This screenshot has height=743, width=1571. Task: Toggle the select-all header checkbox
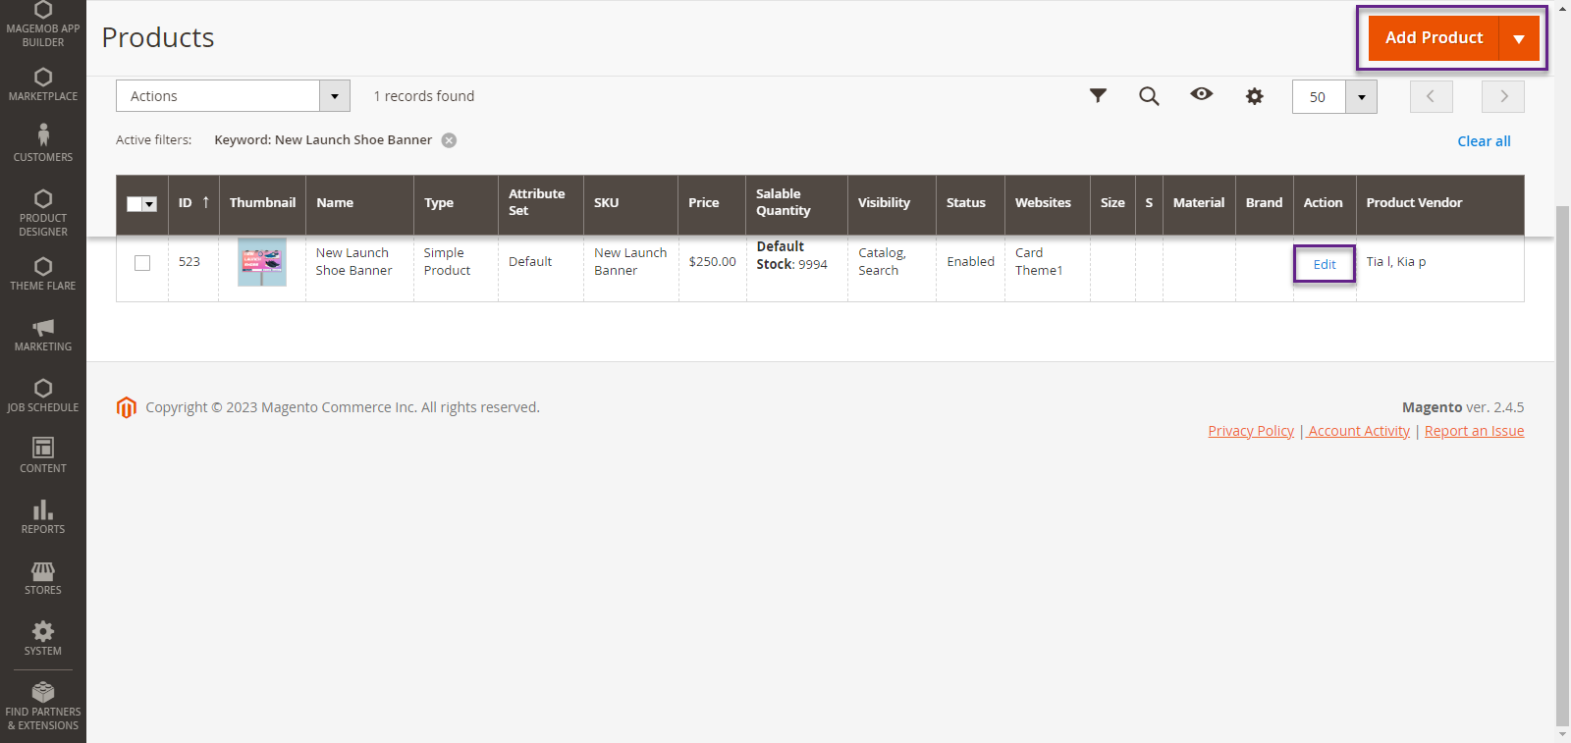(x=135, y=204)
